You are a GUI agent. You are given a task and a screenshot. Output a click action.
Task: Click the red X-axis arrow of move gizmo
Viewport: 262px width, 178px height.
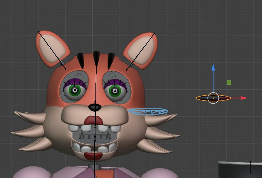click(244, 98)
